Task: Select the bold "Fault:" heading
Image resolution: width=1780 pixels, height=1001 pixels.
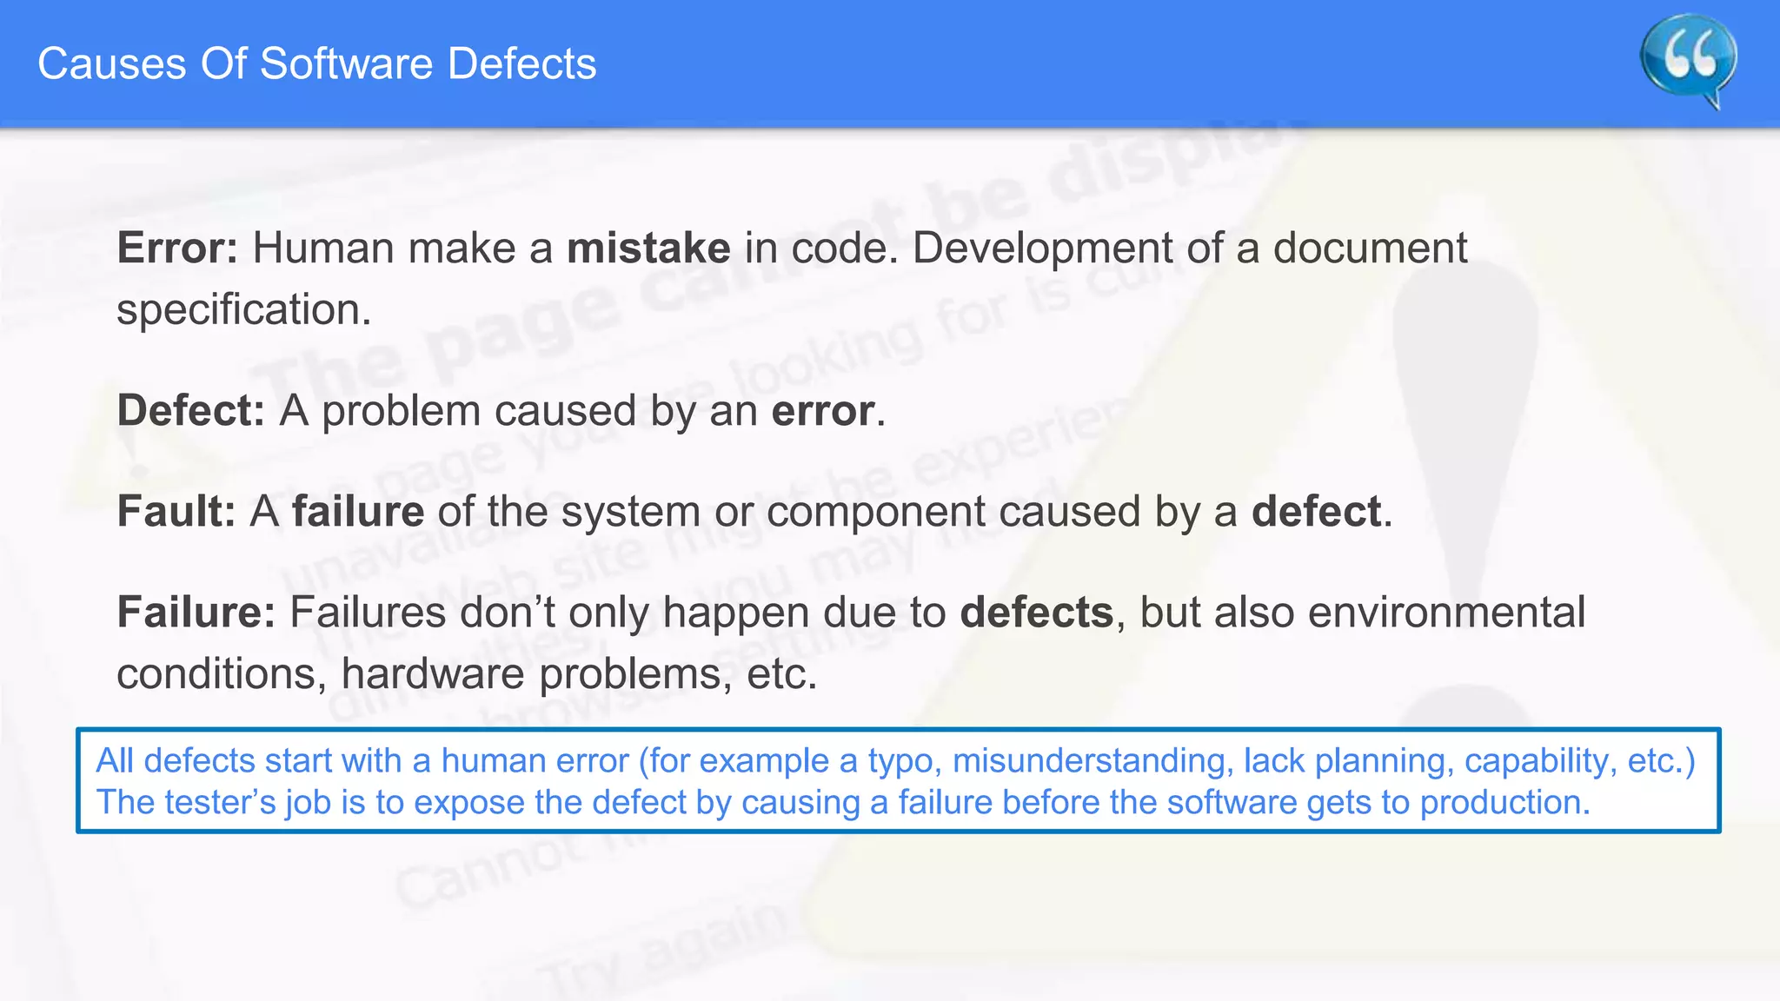Action: click(176, 512)
